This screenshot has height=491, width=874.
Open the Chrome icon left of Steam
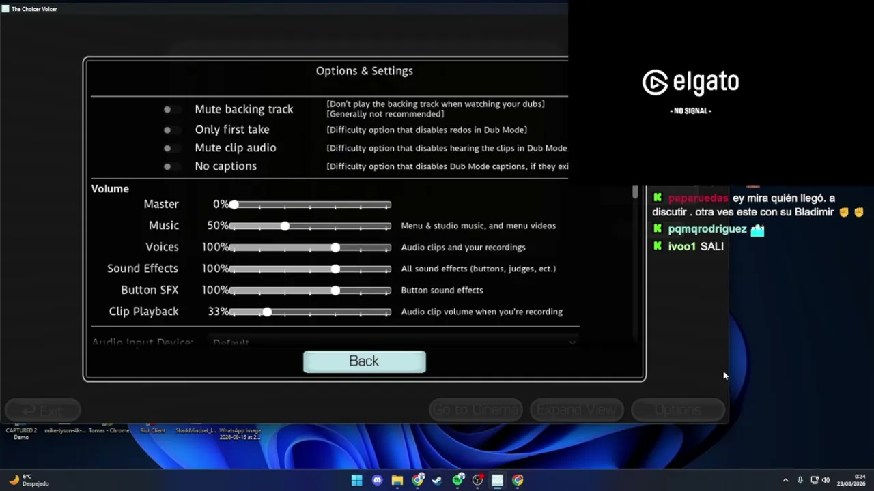pos(417,480)
